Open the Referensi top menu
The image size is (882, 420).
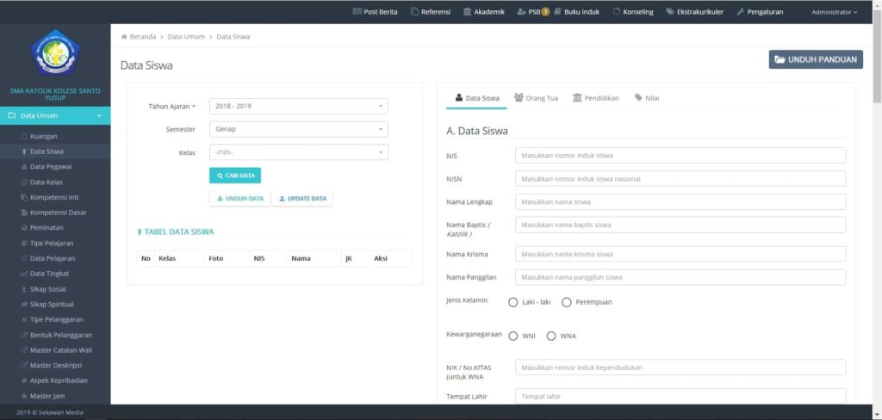(x=431, y=12)
